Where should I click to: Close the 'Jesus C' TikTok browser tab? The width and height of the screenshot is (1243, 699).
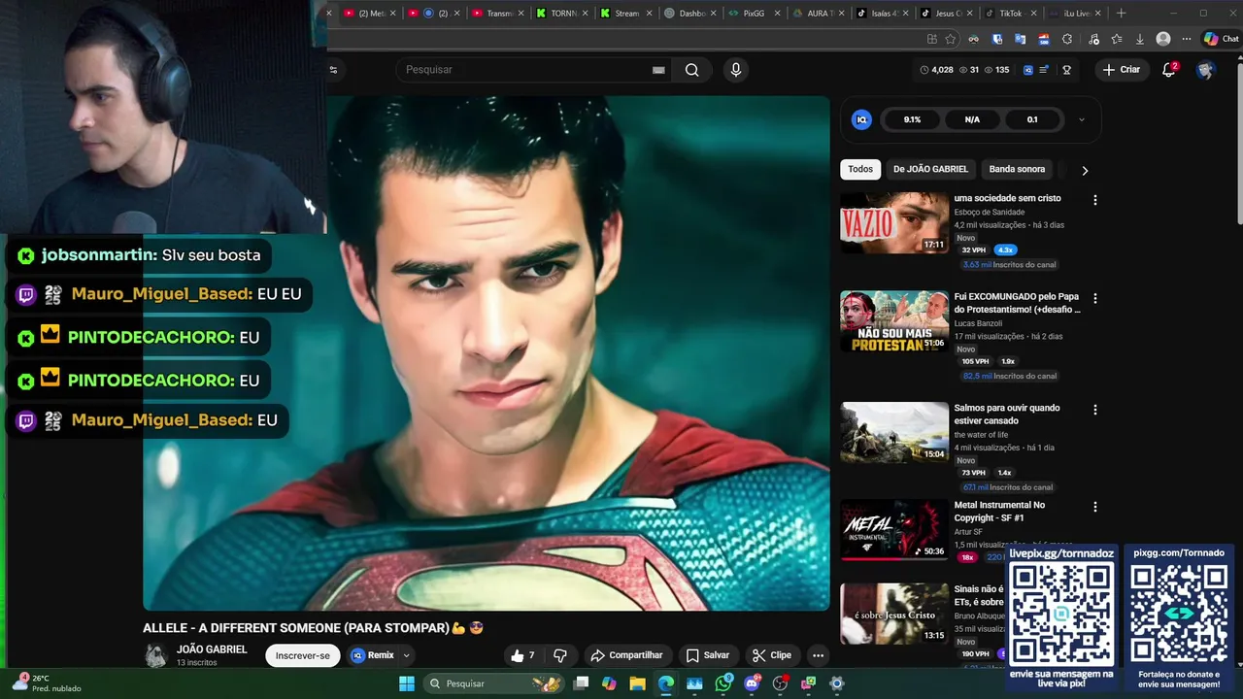(969, 14)
